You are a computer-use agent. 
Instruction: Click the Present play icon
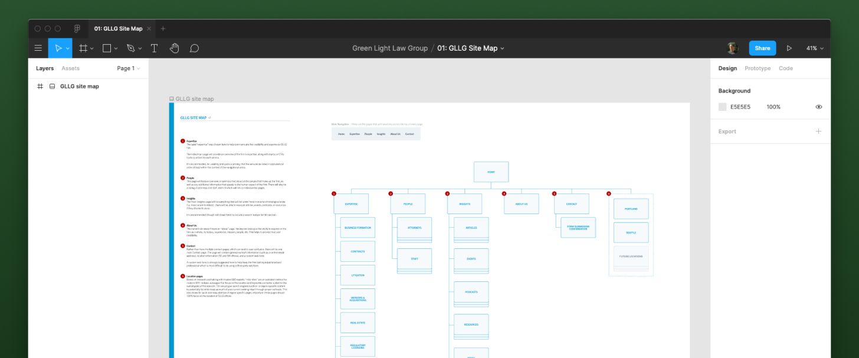789,48
